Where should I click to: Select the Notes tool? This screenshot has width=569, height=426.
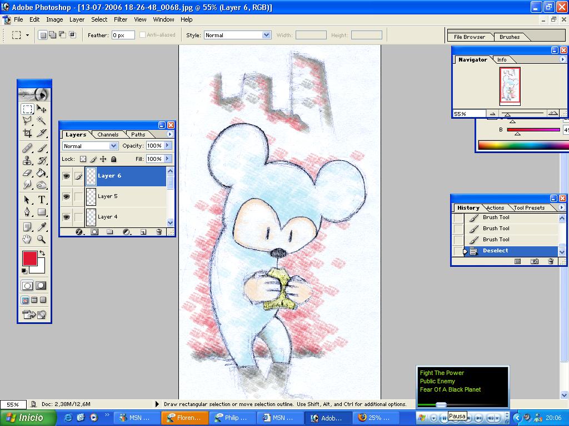pos(27,227)
